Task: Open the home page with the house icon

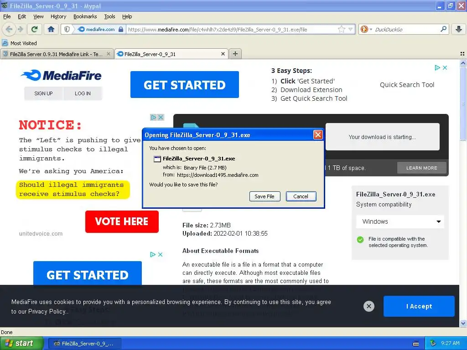Action: 51,29
